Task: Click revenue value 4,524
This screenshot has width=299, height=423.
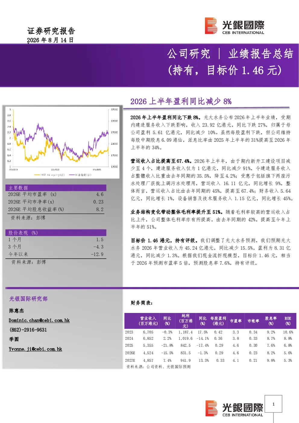Action: 148,353
